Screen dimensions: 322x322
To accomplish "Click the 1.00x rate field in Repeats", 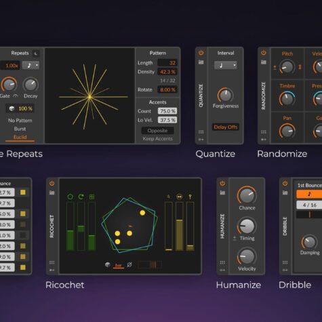I will pyautogui.click(x=10, y=66).
